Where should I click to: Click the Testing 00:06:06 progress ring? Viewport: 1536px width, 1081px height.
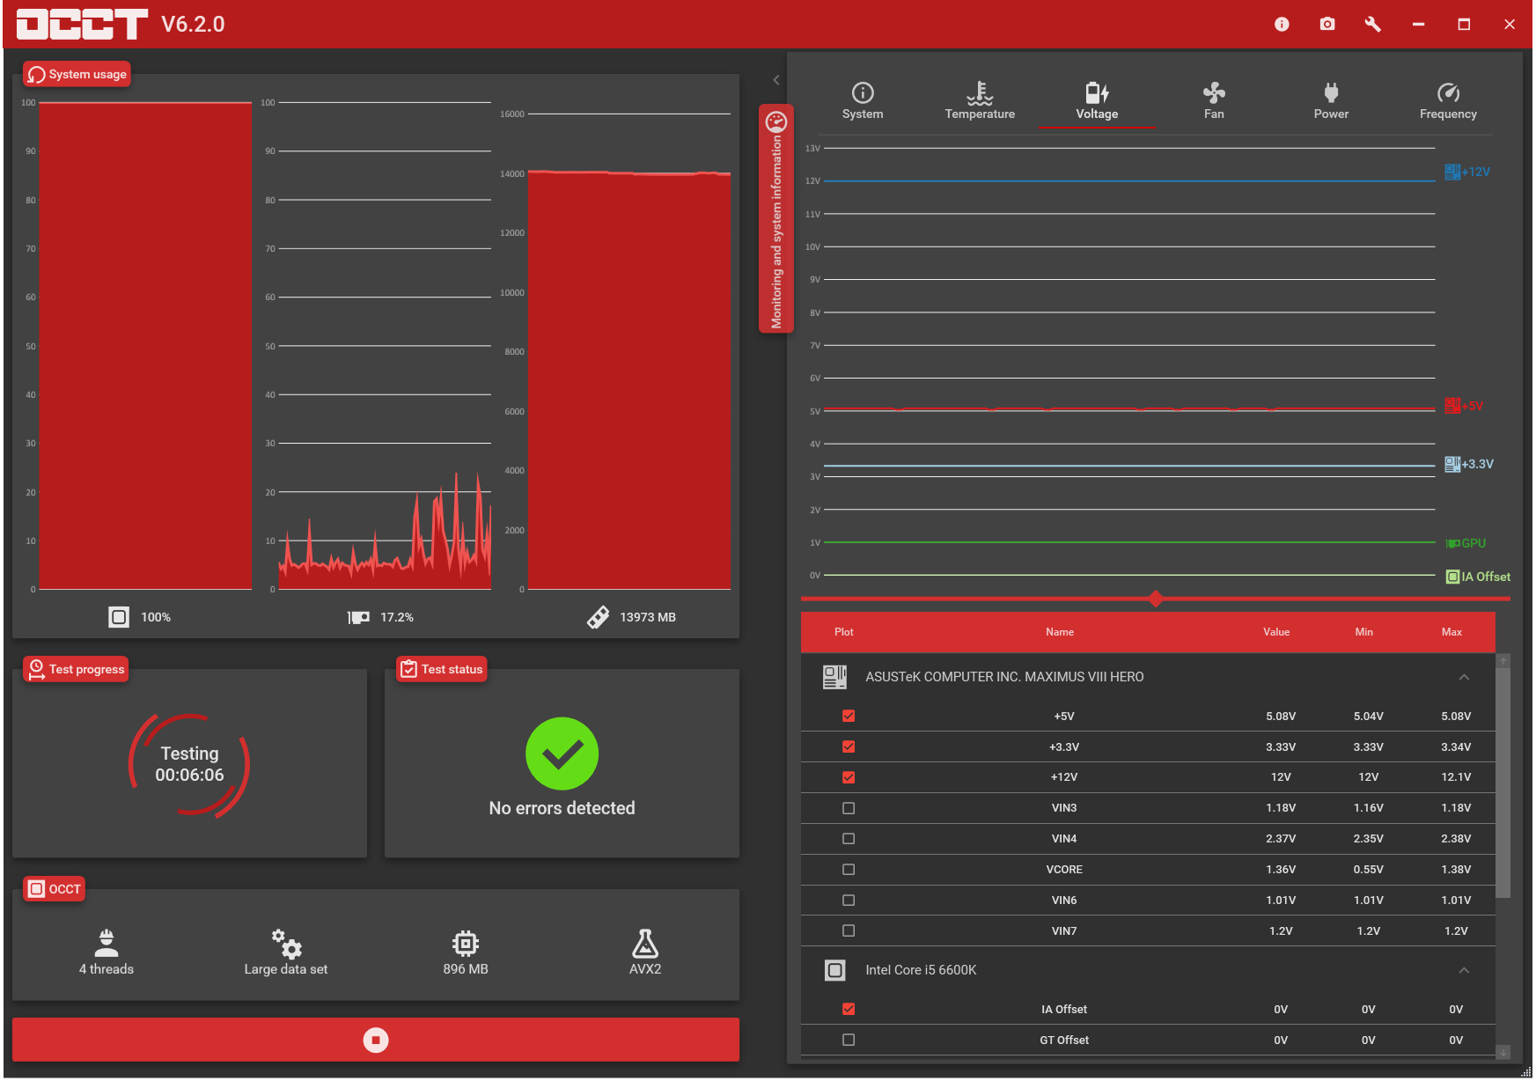coord(189,765)
